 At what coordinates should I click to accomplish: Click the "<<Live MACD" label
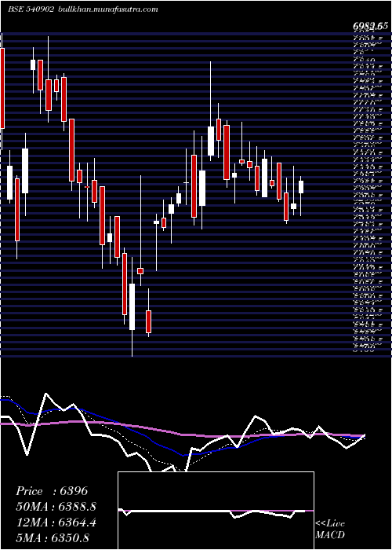(330, 530)
